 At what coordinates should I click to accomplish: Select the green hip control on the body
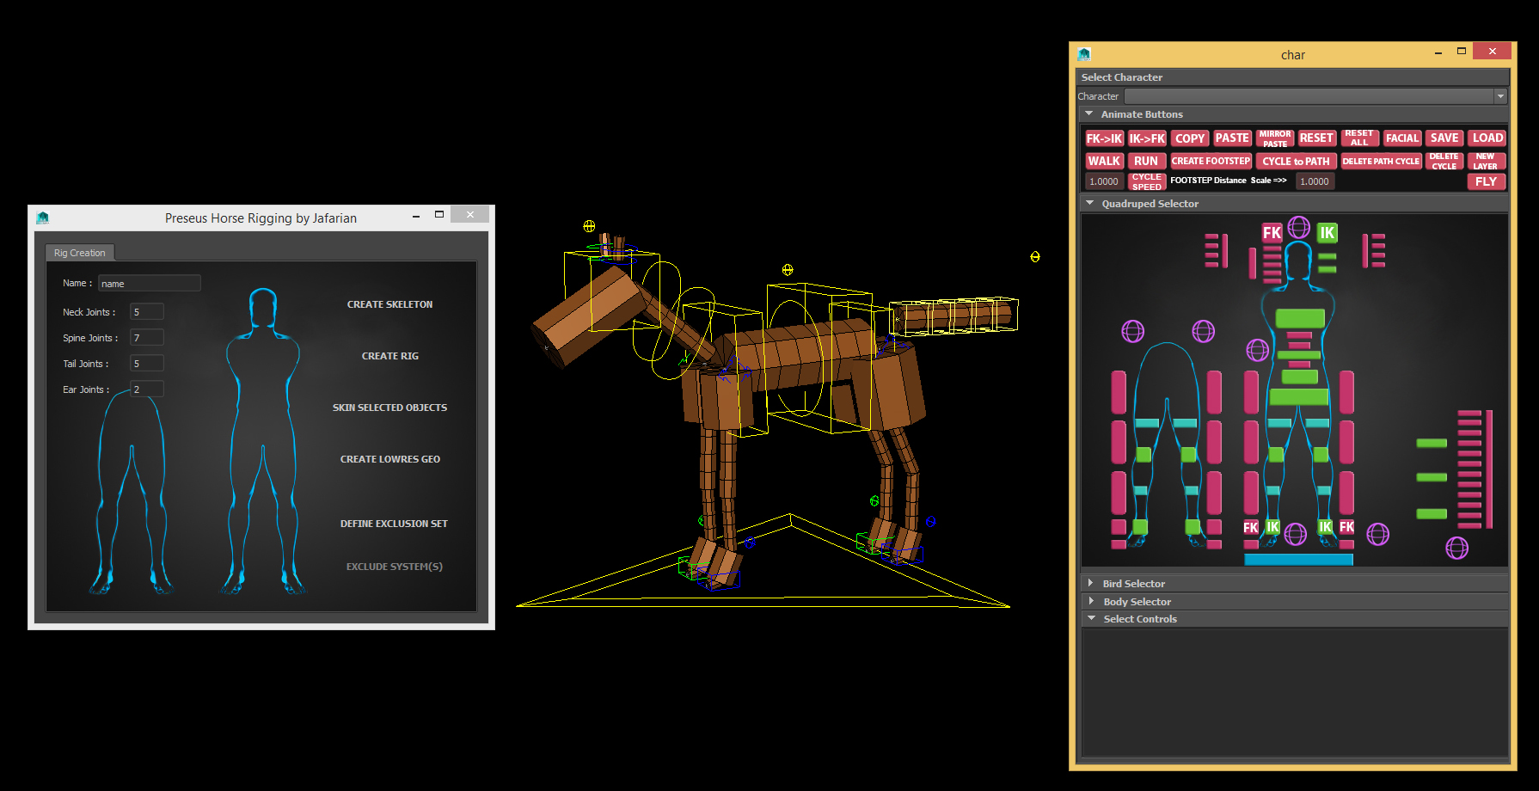tap(1299, 396)
